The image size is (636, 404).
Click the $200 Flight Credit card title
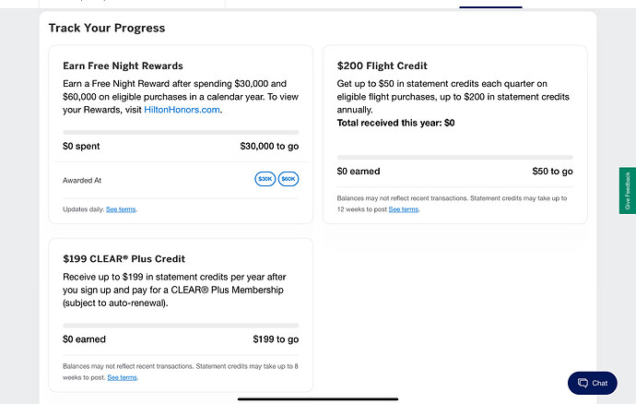click(x=382, y=66)
